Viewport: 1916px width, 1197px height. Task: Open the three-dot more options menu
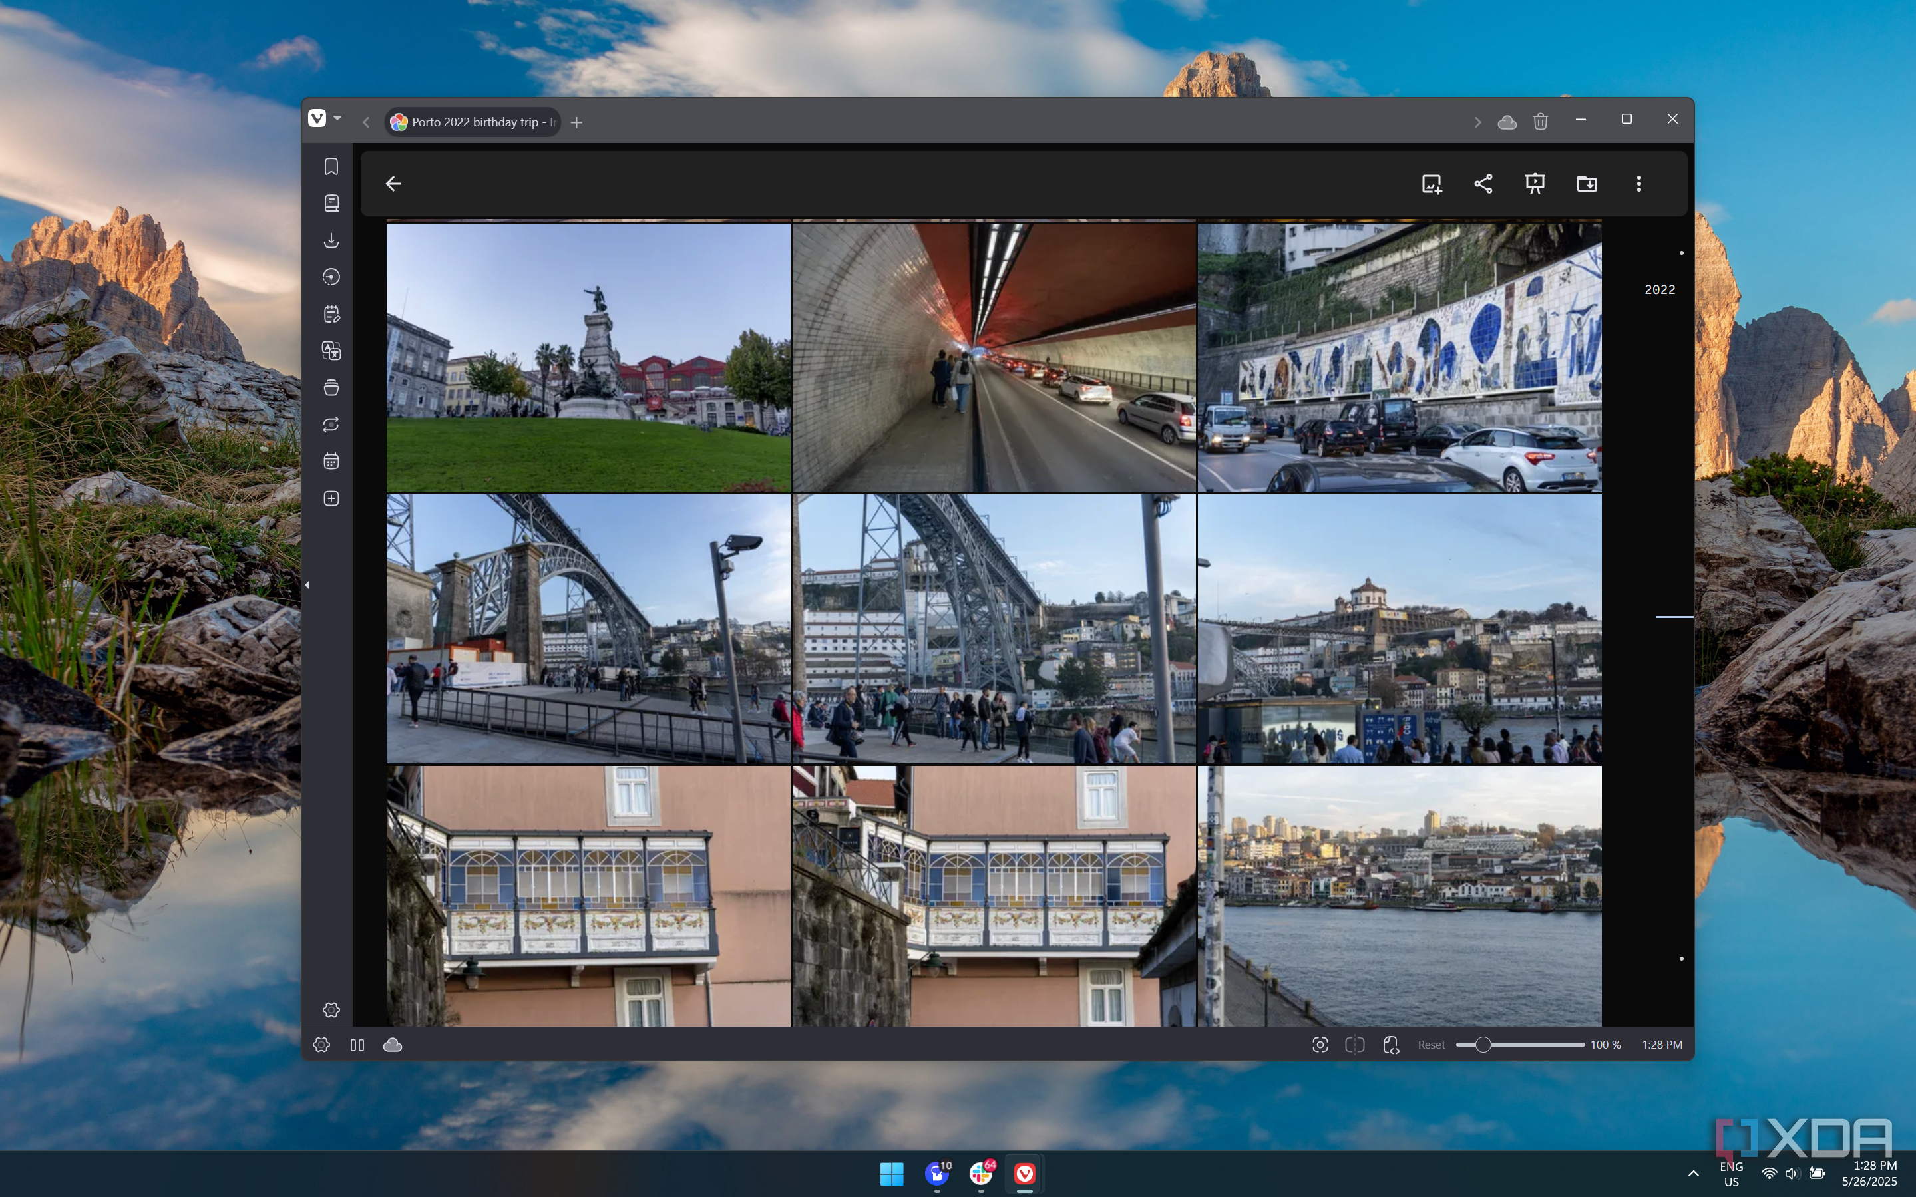point(1639,184)
